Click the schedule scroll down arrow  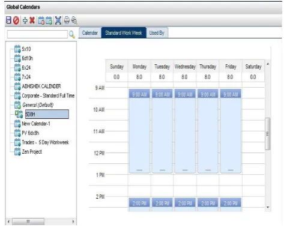[268, 208]
